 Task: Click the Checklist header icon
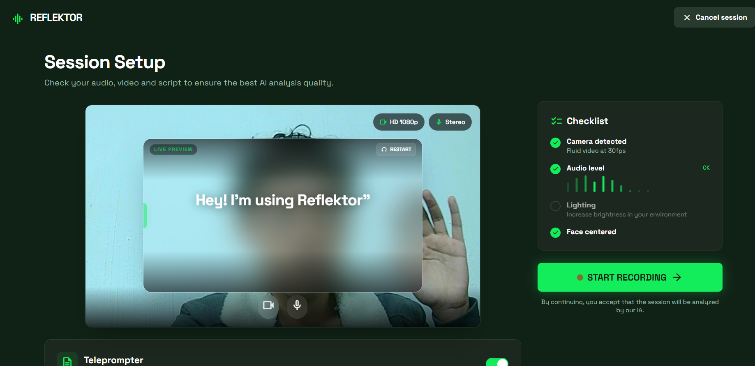[x=556, y=121]
